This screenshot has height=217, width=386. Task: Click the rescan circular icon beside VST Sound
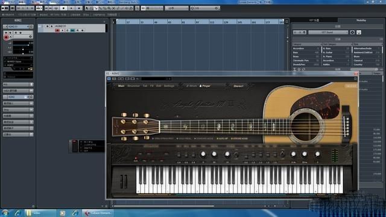pos(352,32)
